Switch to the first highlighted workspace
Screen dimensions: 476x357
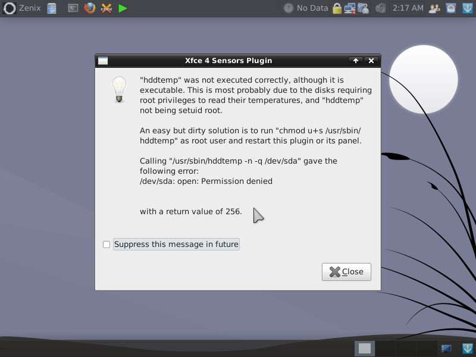[x=365, y=349]
